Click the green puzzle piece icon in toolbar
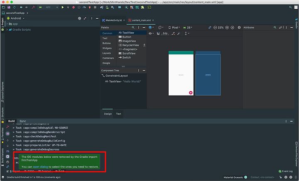The width and height of the screenshot is (299, 181). (142, 7)
